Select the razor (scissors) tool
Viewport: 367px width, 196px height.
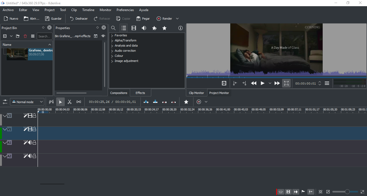click(69, 102)
